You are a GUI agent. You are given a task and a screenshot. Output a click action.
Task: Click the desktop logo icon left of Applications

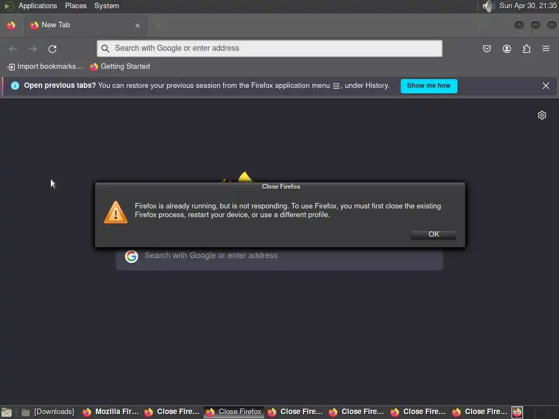pos(9,7)
